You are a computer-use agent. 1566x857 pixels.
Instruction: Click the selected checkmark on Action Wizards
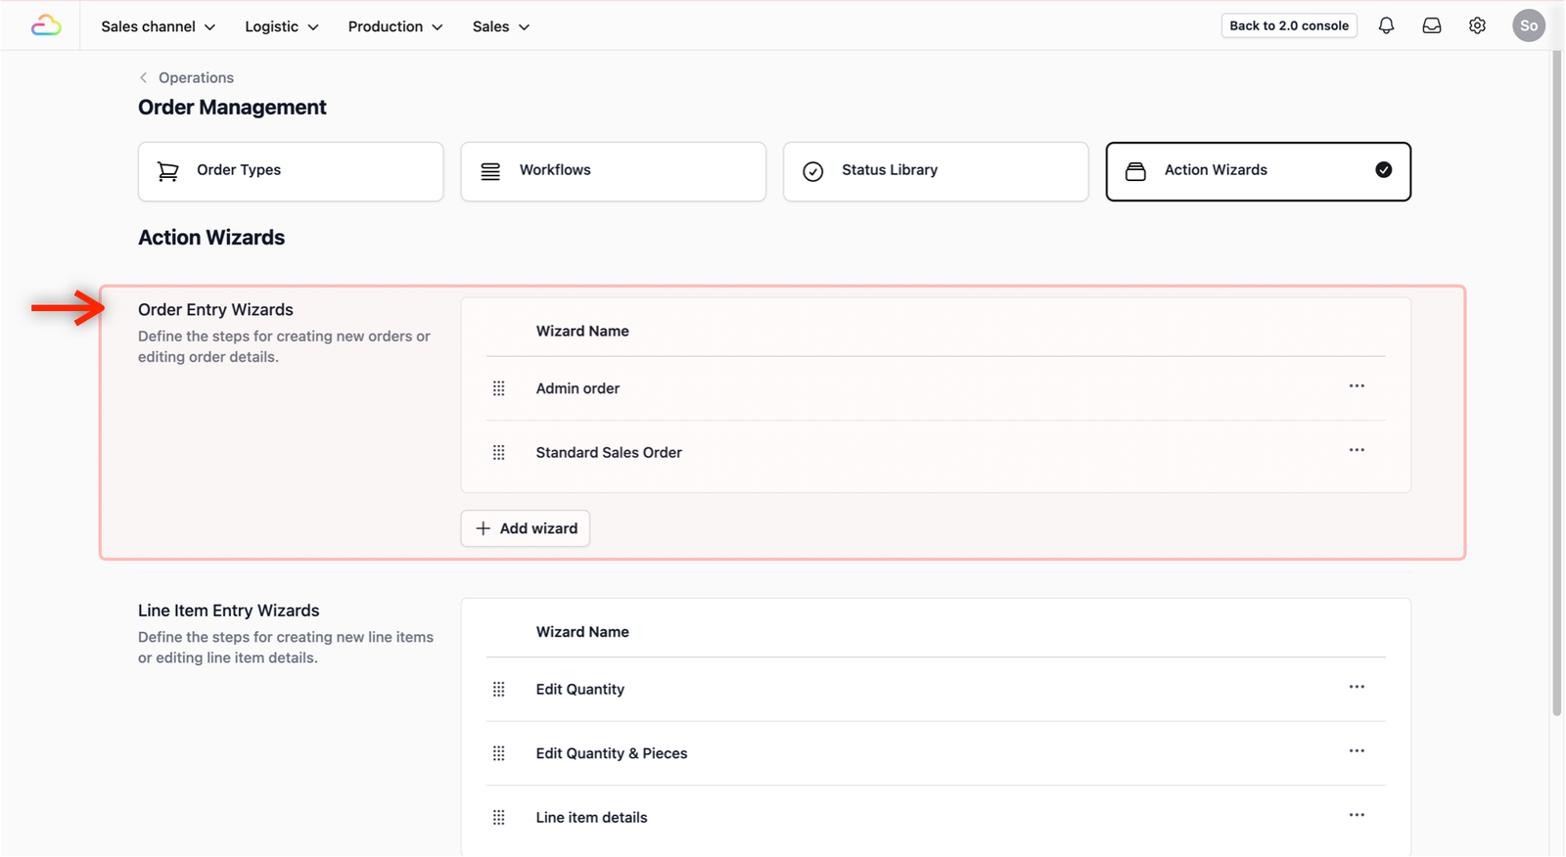coord(1384,170)
